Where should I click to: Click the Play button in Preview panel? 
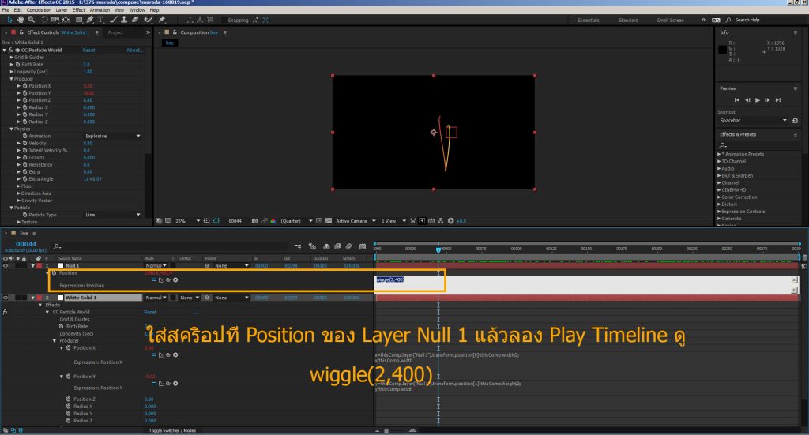pos(758,100)
